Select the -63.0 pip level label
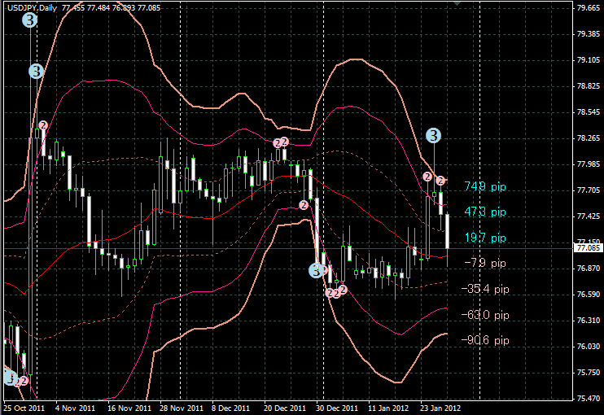 point(485,314)
